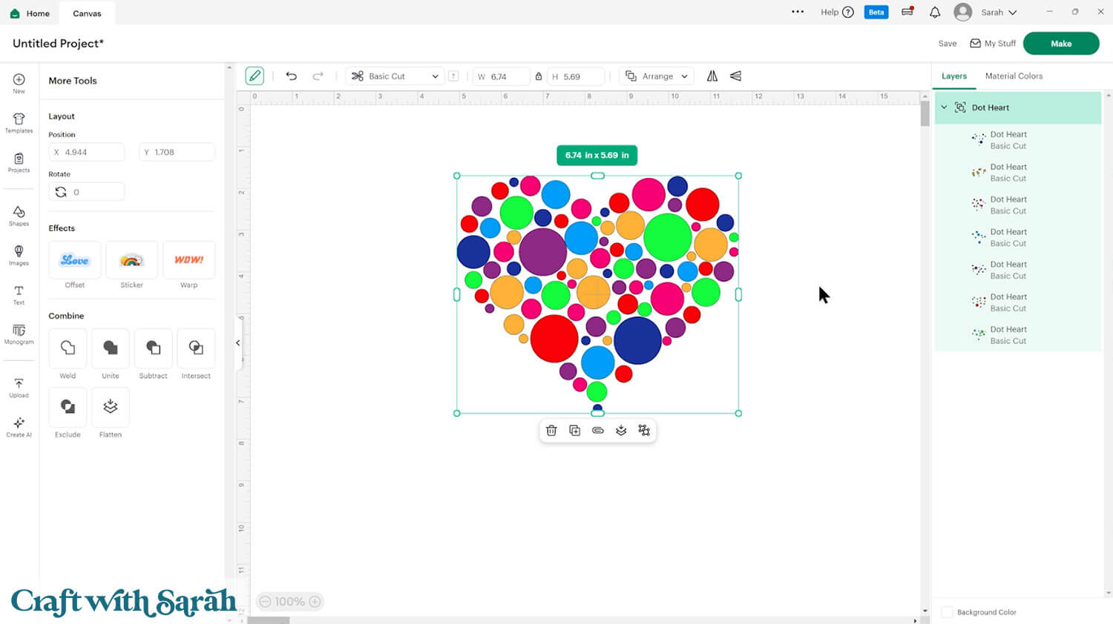This screenshot has width=1113, height=624.
Task: Switch to the Material Colors tab
Action: click(1014, 76)
